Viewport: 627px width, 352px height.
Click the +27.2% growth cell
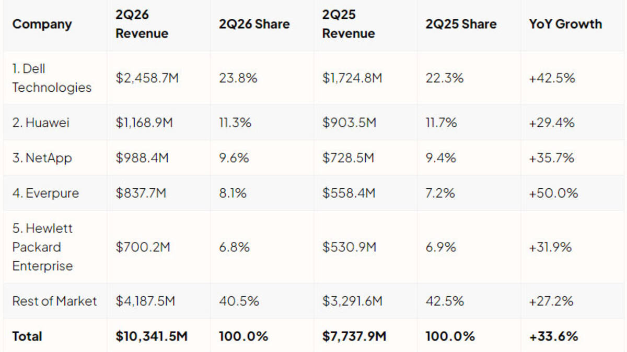[551, 301]
